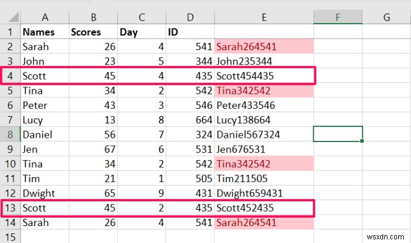
Task: Click column E header
Action: pyautogui.click(x=264, y=17)
